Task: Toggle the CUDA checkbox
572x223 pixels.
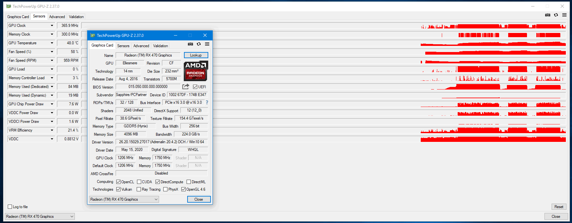Action: [139, 182]
